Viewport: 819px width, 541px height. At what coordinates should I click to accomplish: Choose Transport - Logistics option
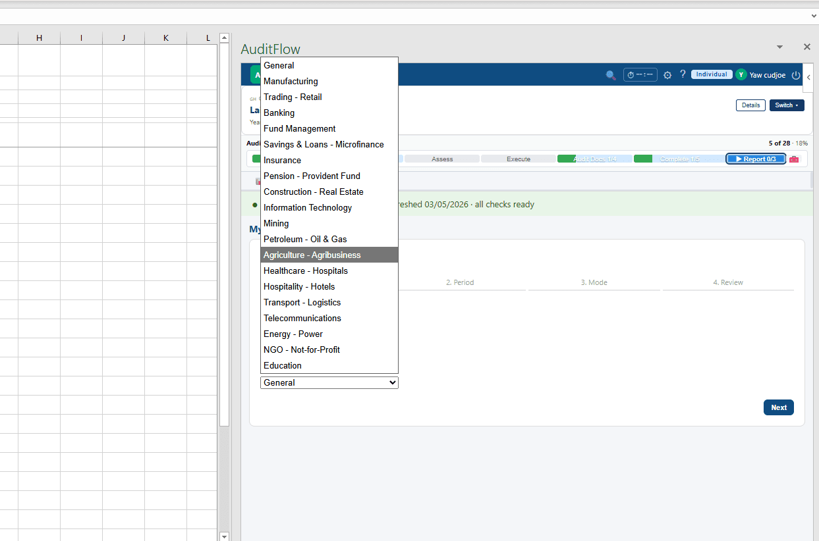329,302
